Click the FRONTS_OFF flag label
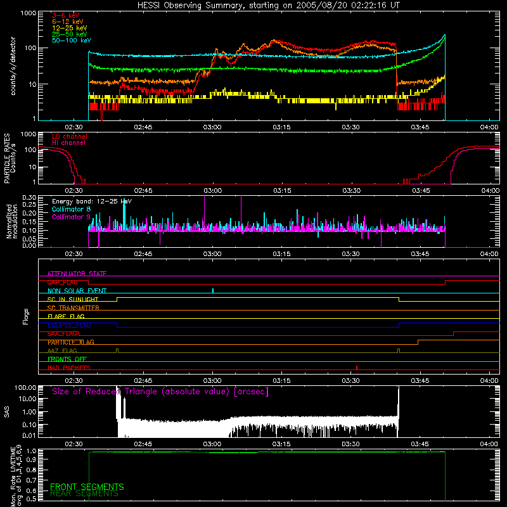Viewport: 507px width, 507px height. click(67, 359)
